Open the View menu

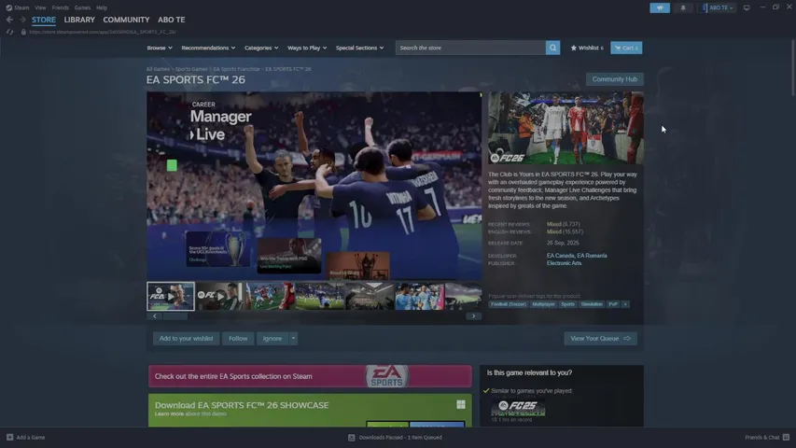point(40,7)
